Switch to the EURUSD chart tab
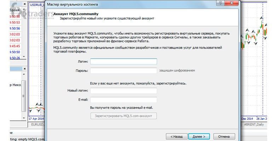Image resolution: width=276 pixels, height=141 pixels. pos(37,125)
